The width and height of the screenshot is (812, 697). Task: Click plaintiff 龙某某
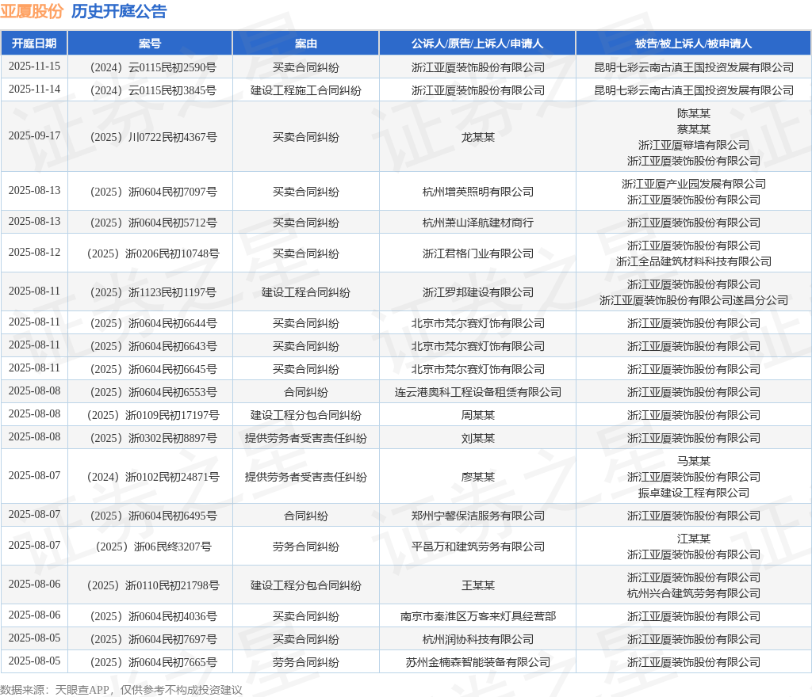tap(477, 137)
